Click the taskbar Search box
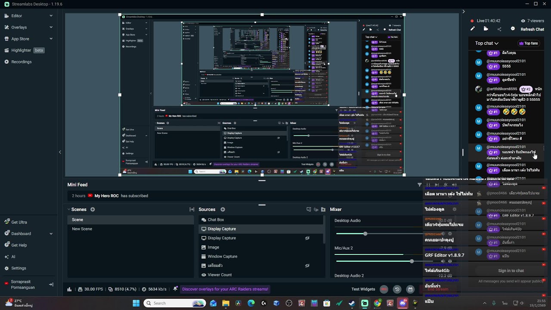551x310 pixels. pos(174,303)
